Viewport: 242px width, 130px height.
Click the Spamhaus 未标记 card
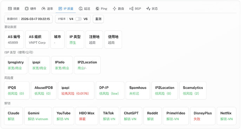point(138,90)
